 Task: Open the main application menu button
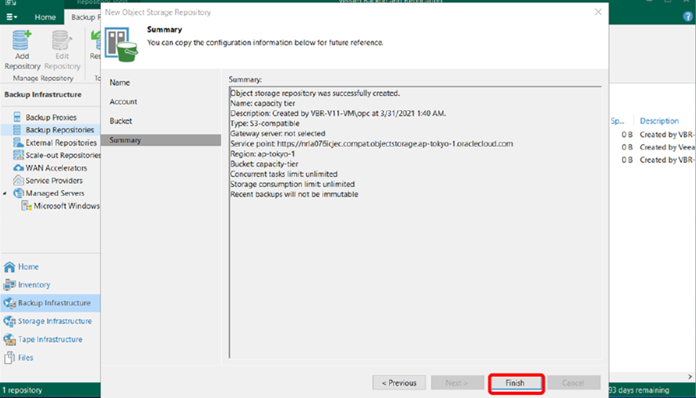[12, 17]
